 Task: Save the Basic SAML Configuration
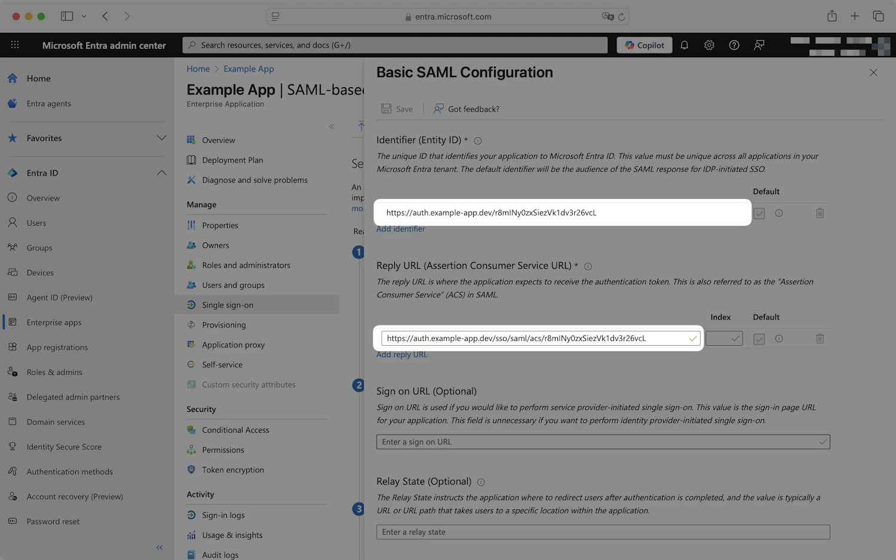point(397,109)
